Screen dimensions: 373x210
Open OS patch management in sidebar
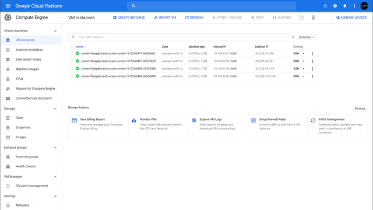point(31,186)
